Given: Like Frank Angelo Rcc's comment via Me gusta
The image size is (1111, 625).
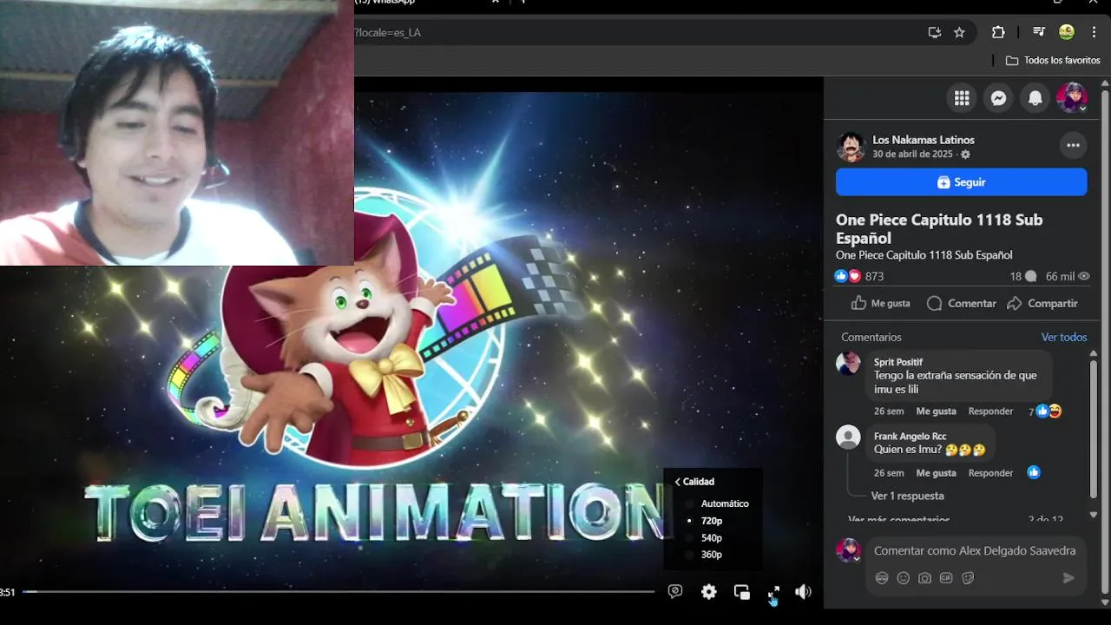Looking at the screenshot, I should coord(936,473).
